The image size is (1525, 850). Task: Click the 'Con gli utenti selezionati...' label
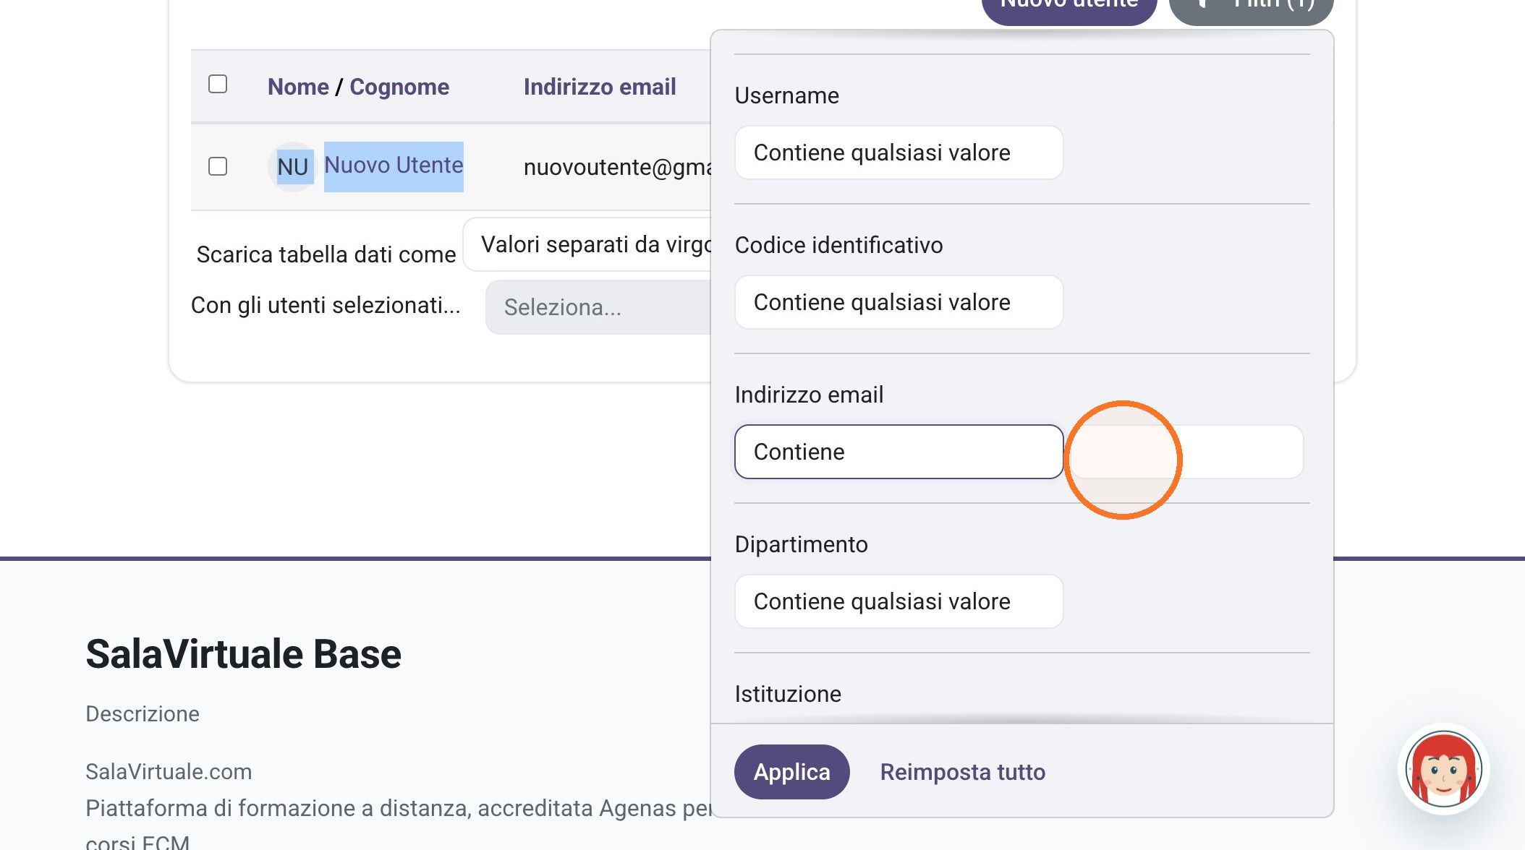[x=326, y=305]
